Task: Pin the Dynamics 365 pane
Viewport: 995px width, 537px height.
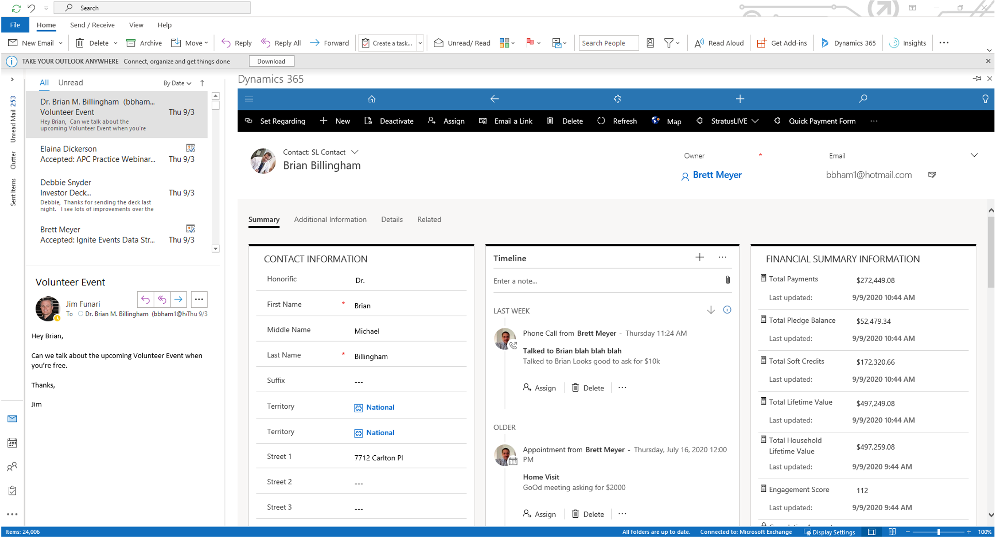Action: 977,79
